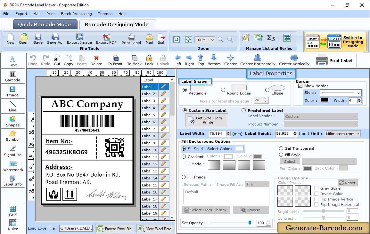The image size is (370, 234).
Task: Insert an Image from sidebar
Action: (13, 92)
